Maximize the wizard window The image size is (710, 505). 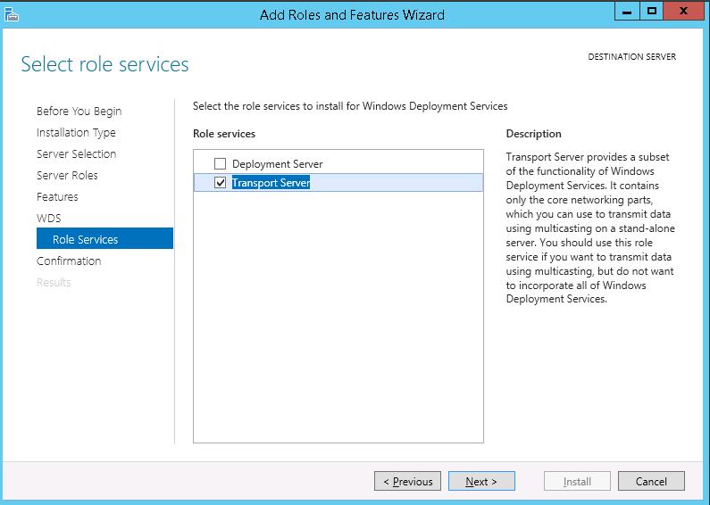pos(652,12)
